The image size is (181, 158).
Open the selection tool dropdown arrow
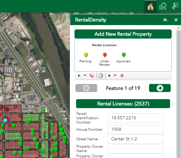[x=85, y=76]
